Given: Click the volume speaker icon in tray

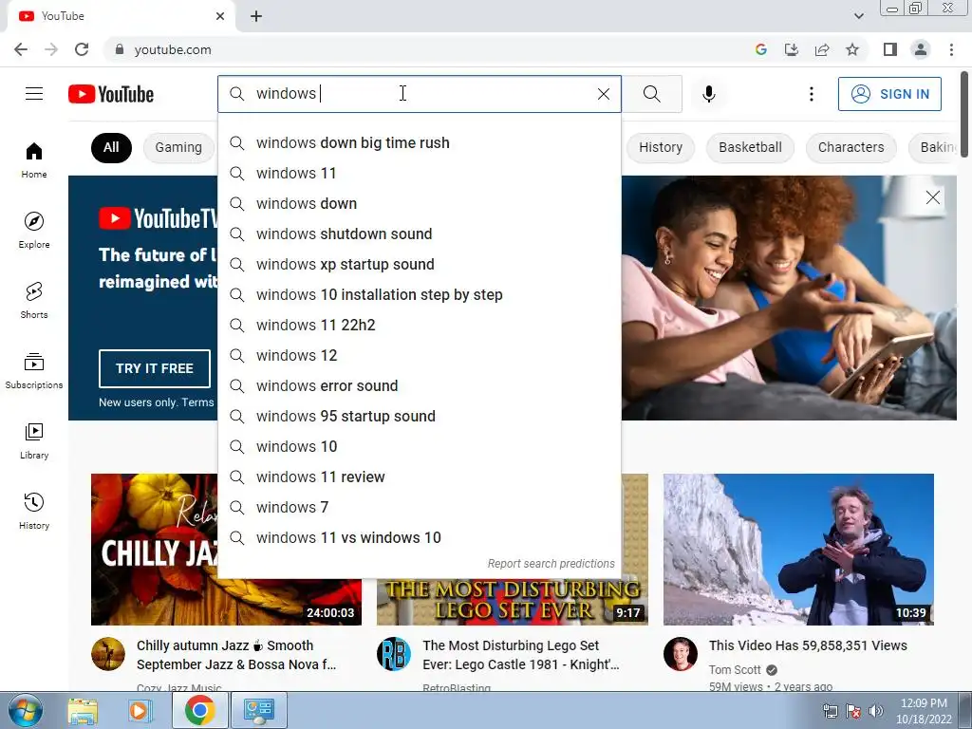Looking at the screenshot, I should [x=875, y=711].
